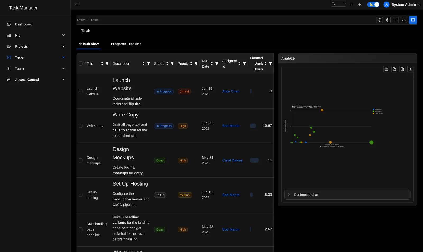The image size is (423, 252).
Task: Click the Critical priority tag
Action: coord(184,92)
